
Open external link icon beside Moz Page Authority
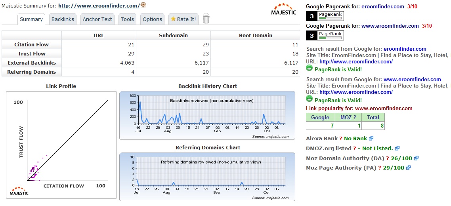408,168
